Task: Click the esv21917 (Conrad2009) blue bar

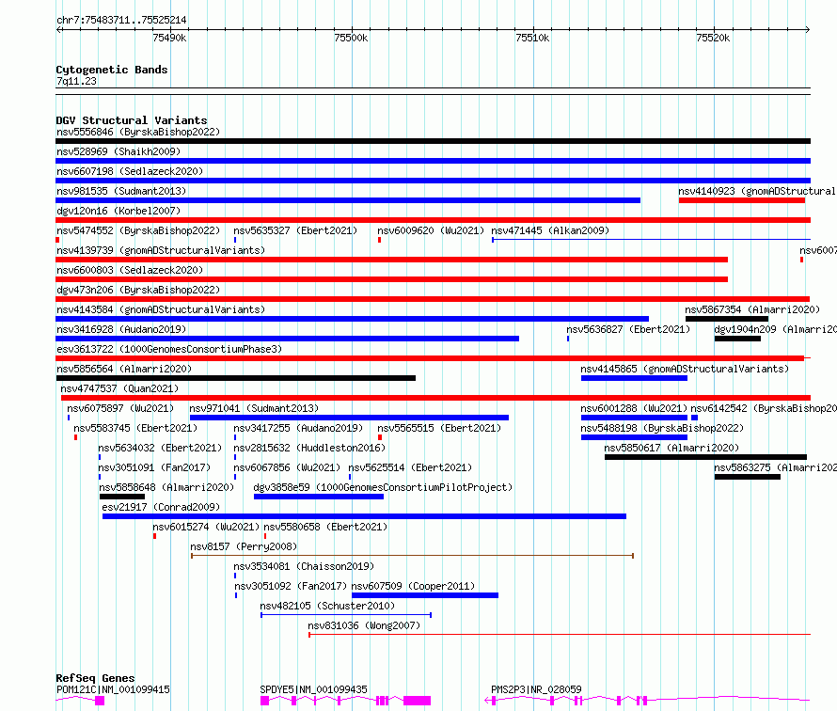Action: (x=364, y=516)
